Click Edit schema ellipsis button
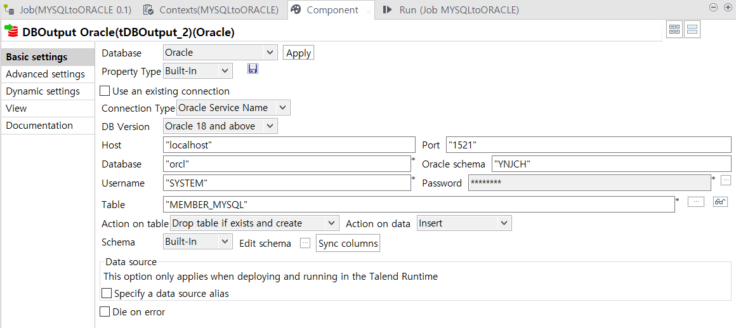The image size is (736, 328). 305,243
